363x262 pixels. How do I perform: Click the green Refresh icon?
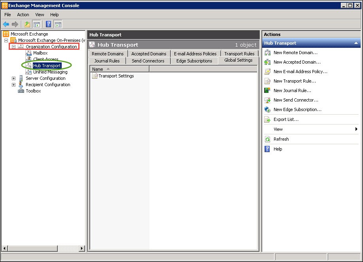267,139
